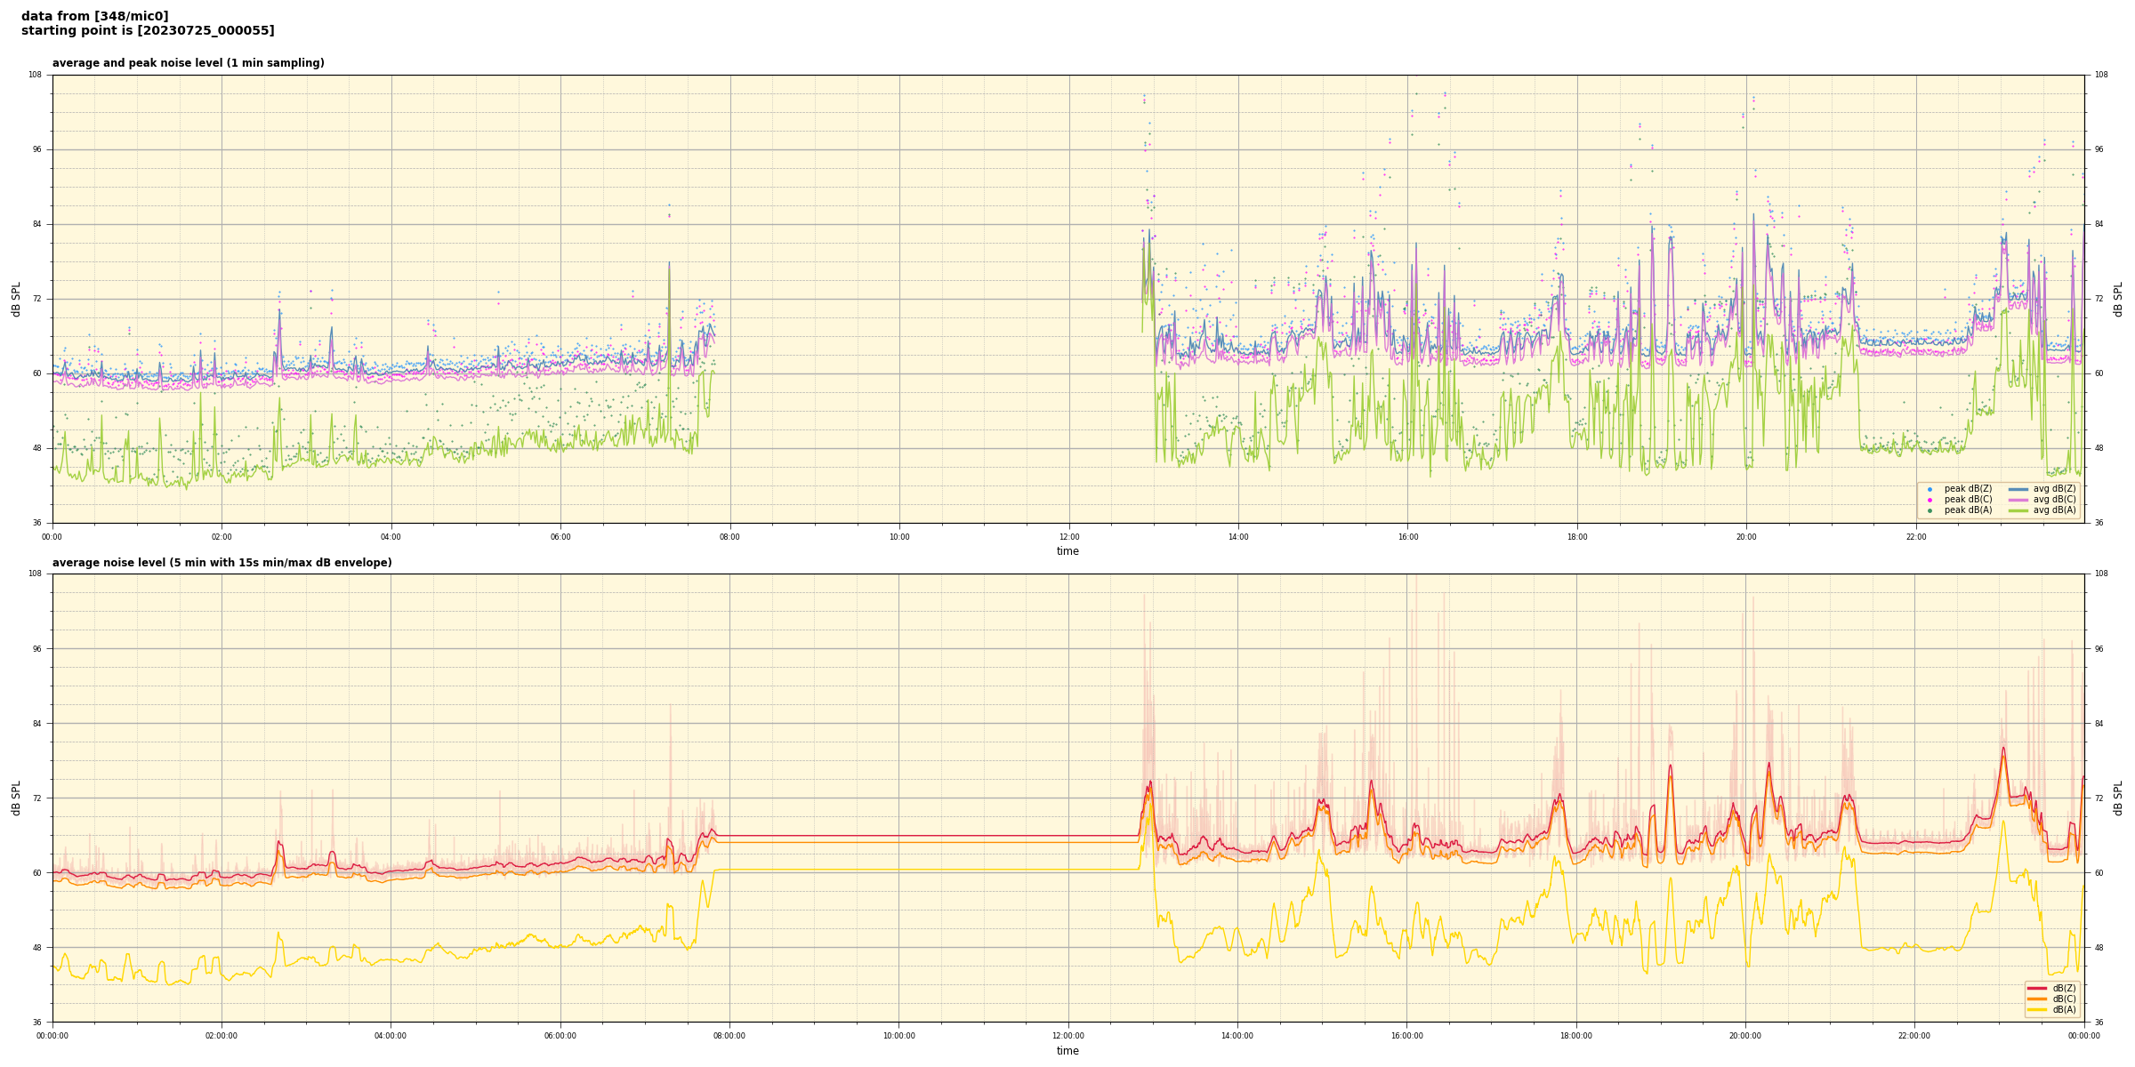Click the avg dB(Z) blue line legend swatch
2135x1067 pixels.
point(2018,489)
